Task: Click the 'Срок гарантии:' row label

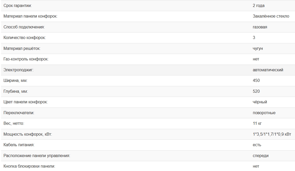Action: pyautogui.click(x=18, y=5)
